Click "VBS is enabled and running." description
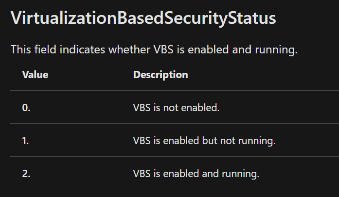 (x=196, y=174)
